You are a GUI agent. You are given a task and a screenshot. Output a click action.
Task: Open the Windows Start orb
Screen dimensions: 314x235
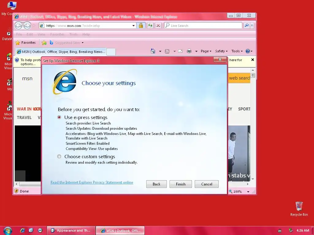8,231
